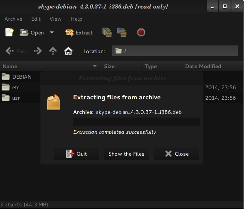Screen dimensions: 244x210
Task: Open the Help menu
Action: pyautogui.click(x=76, y=19)
